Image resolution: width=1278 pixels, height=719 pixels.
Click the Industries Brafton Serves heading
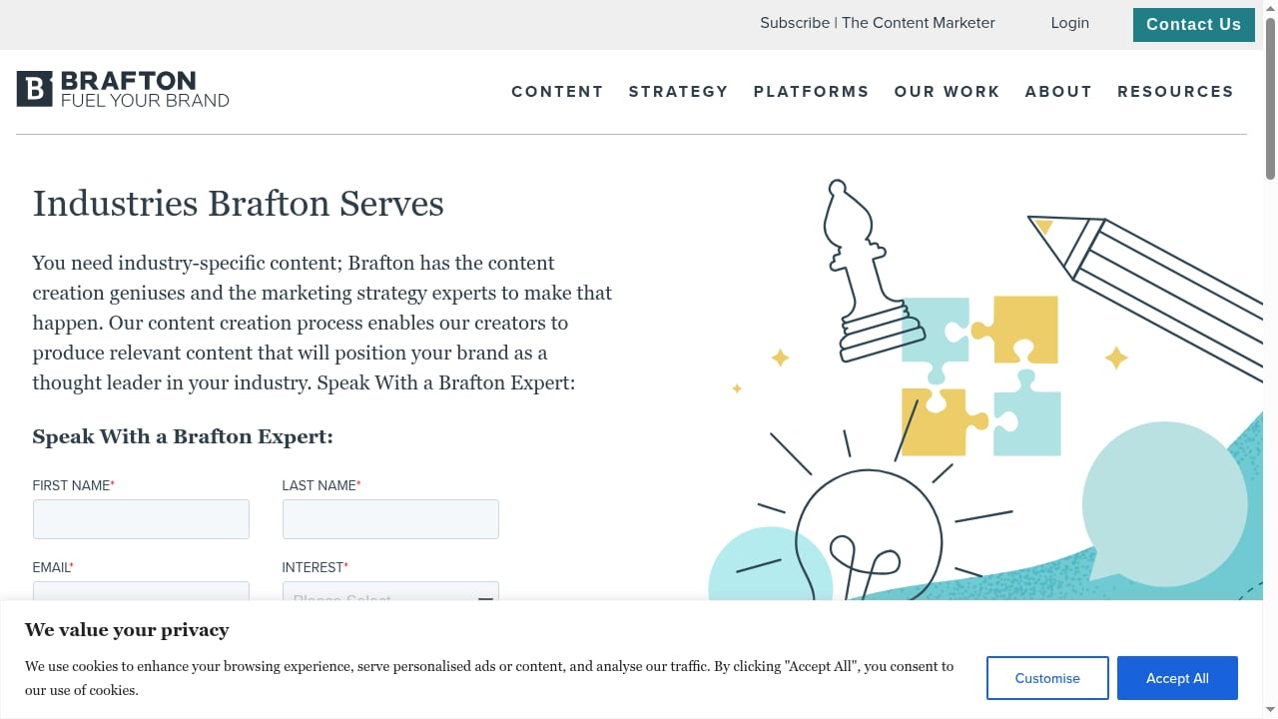239,204
